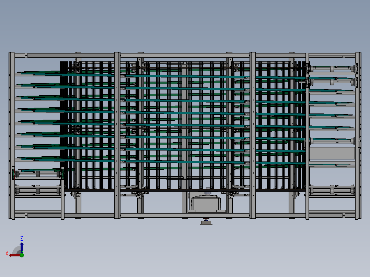Click the X label beside the coordinate triad

pyautogui.click(x=7, y=253)
